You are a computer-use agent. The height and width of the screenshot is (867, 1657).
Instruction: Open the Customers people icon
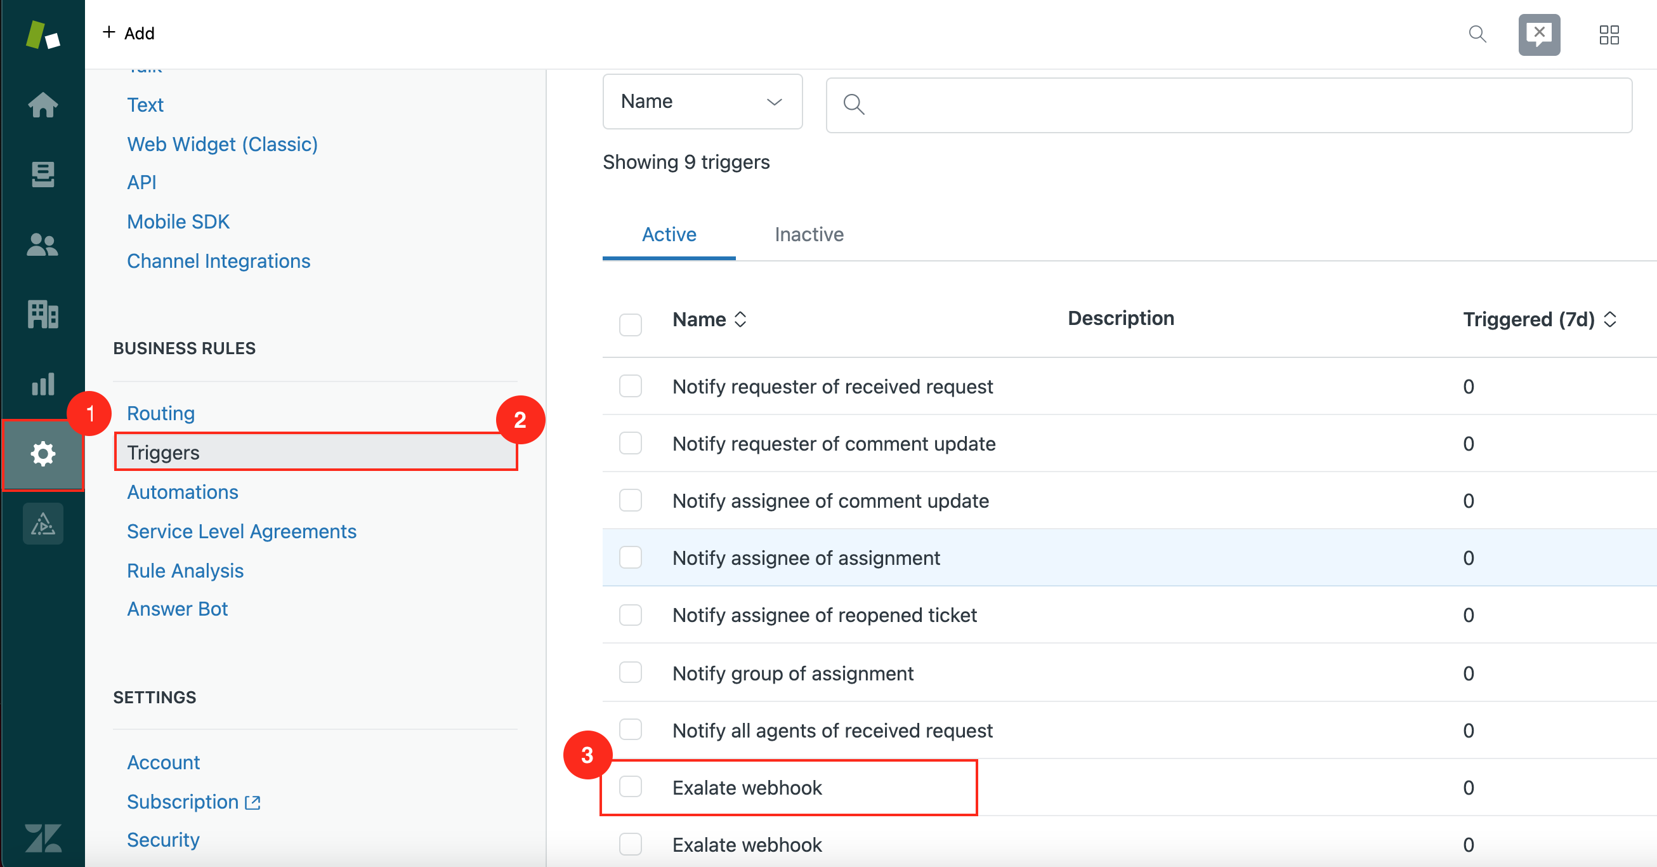click(43, 244)
